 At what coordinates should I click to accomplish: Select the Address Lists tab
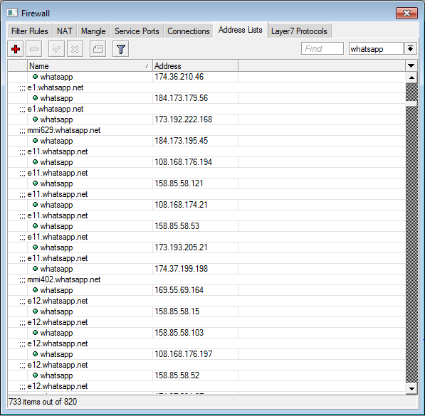(x=241, y=30)
